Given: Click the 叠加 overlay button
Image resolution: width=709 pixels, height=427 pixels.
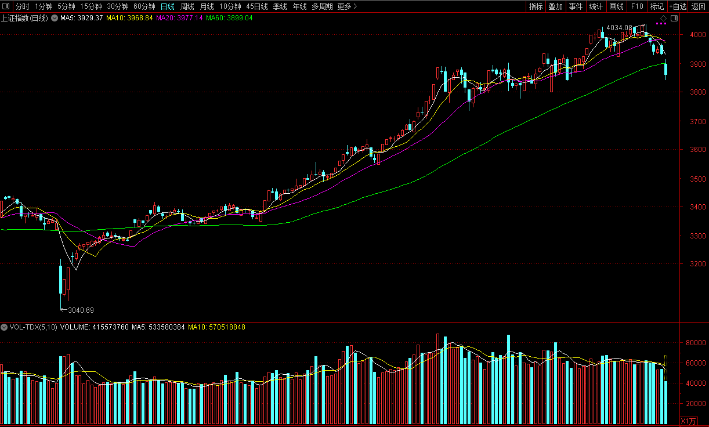Looking at the screenshot, I should point(555,6).
